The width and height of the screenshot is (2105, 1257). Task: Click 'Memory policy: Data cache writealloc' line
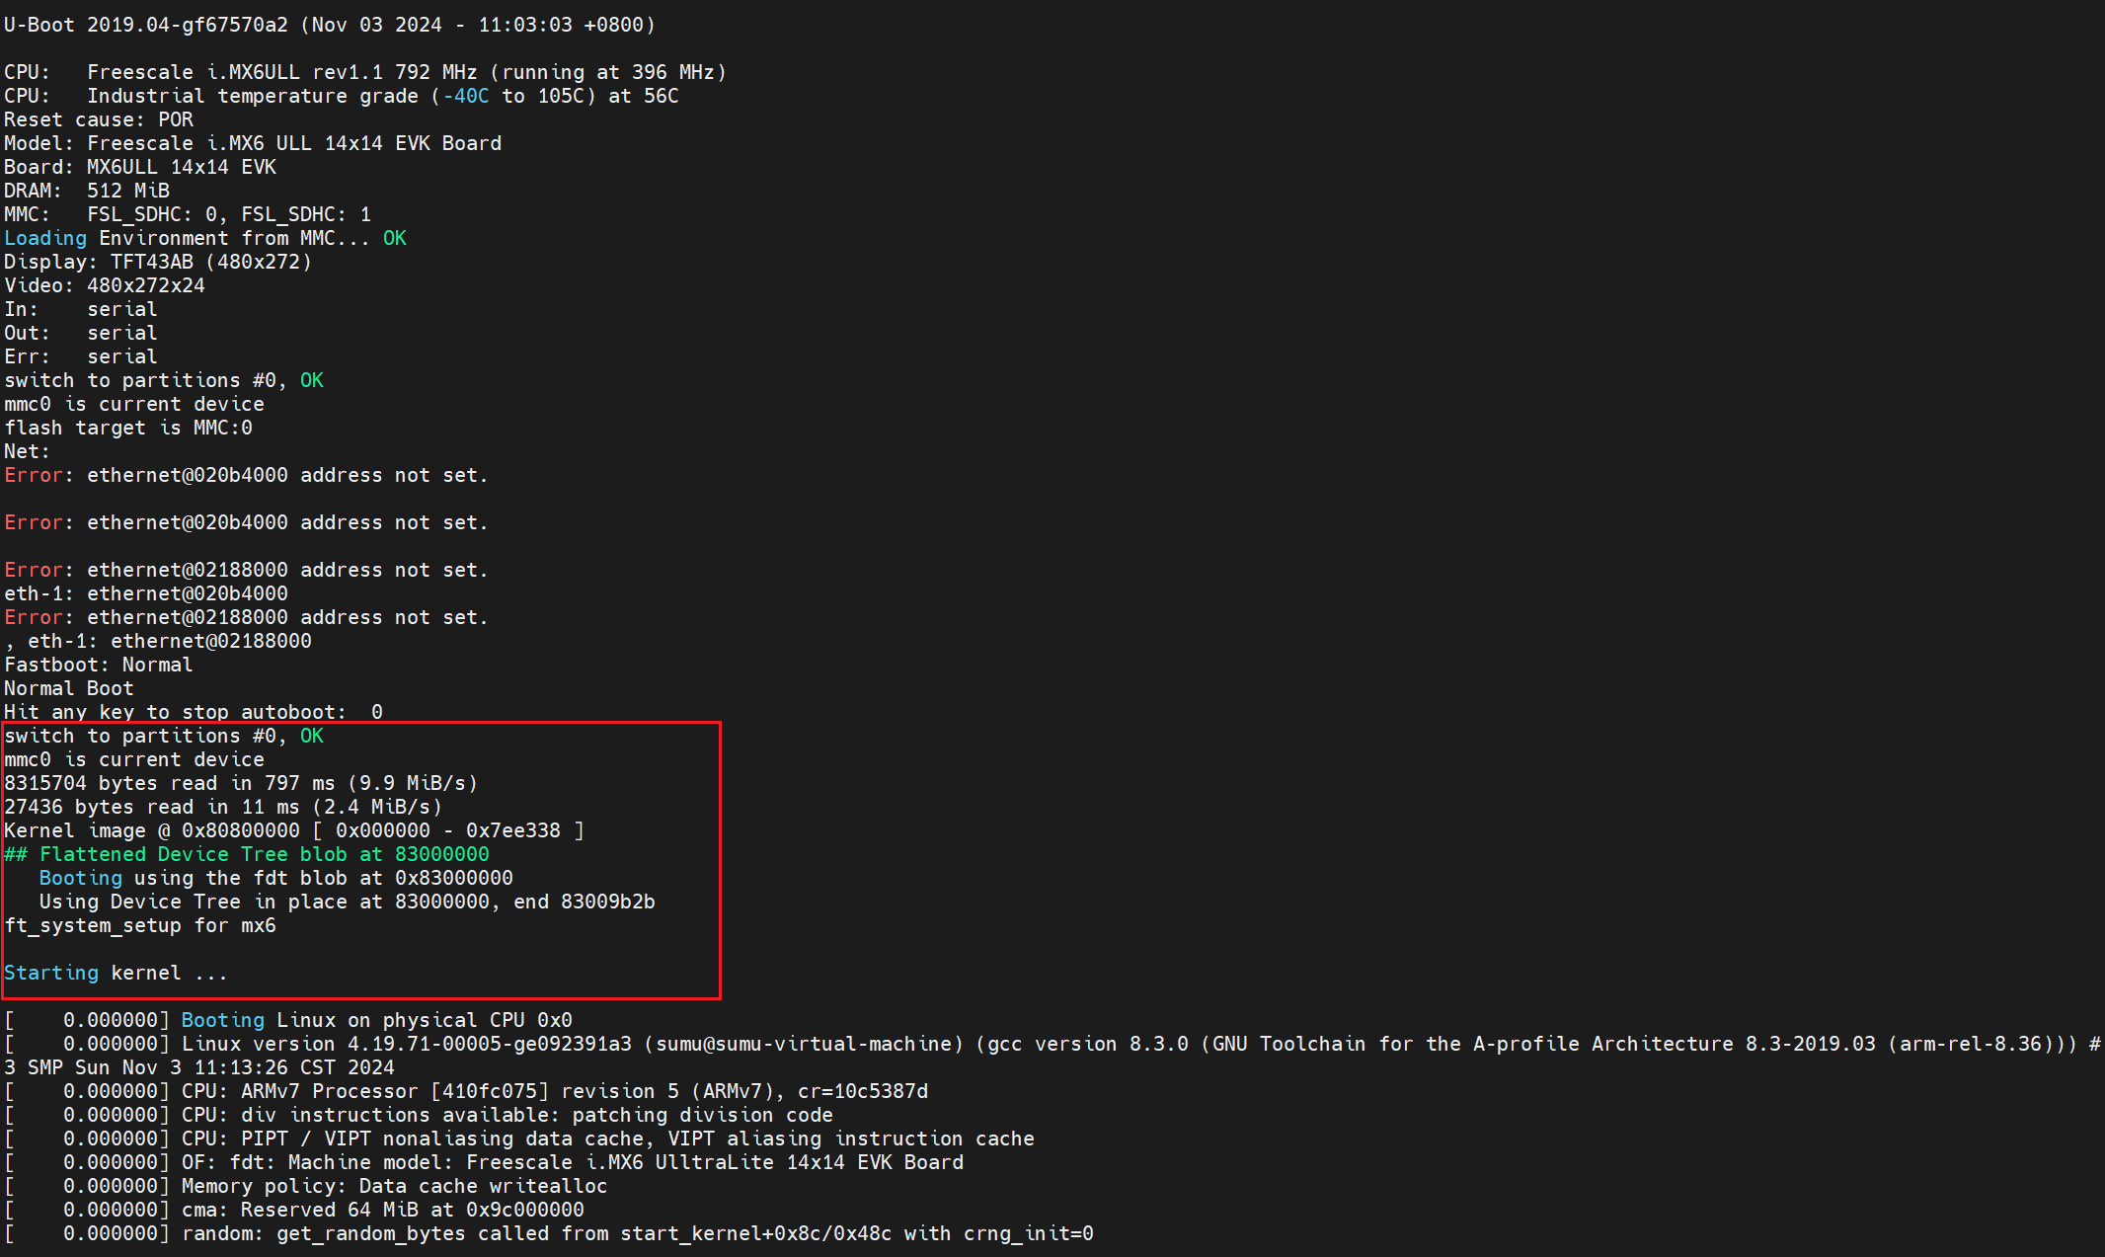click(x=394, y=1186)
